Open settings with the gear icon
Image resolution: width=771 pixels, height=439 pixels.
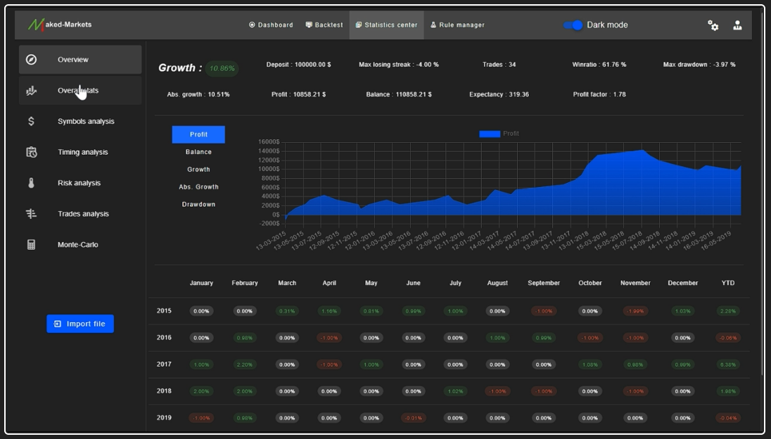(713, 25)
